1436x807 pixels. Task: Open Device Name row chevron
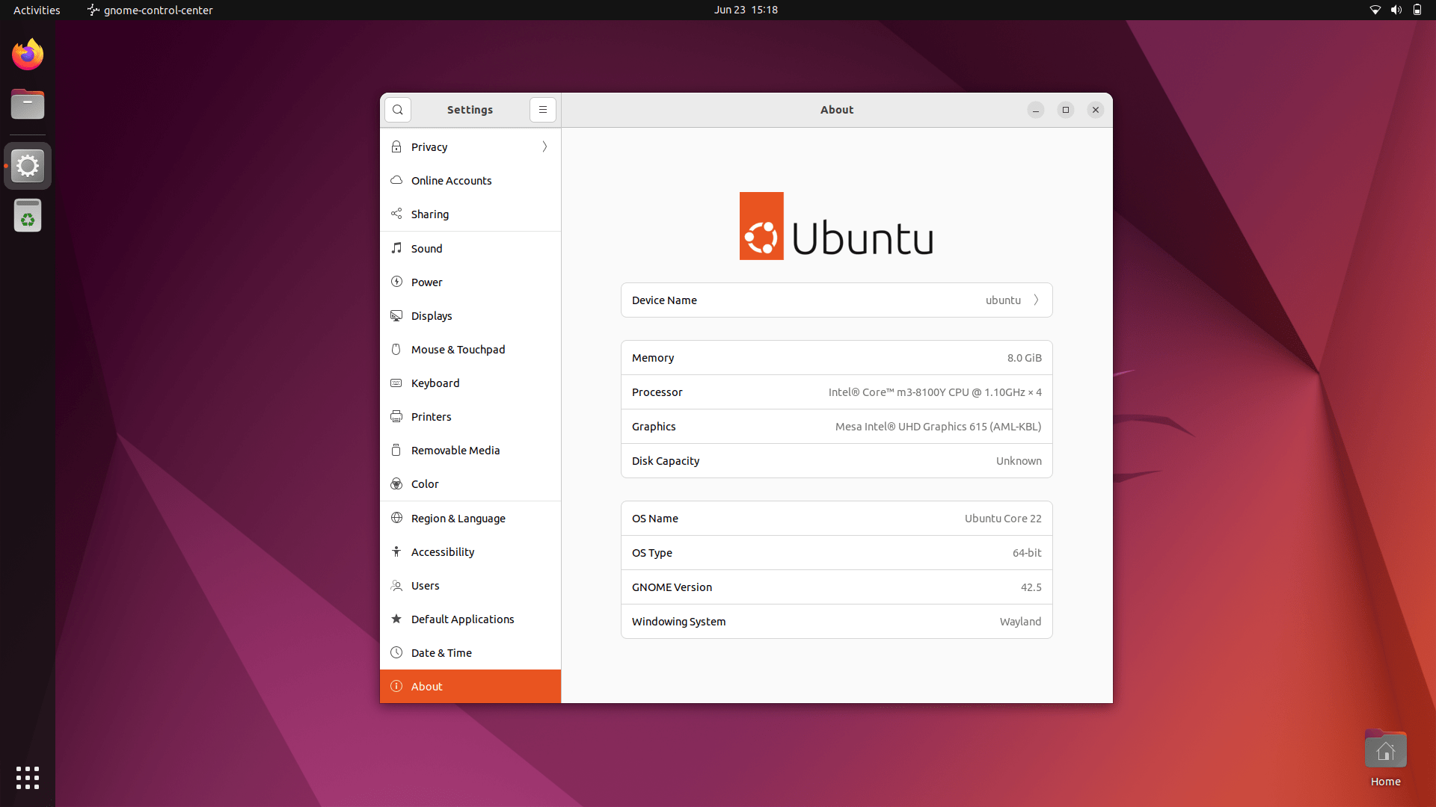tap(1036, 300)
